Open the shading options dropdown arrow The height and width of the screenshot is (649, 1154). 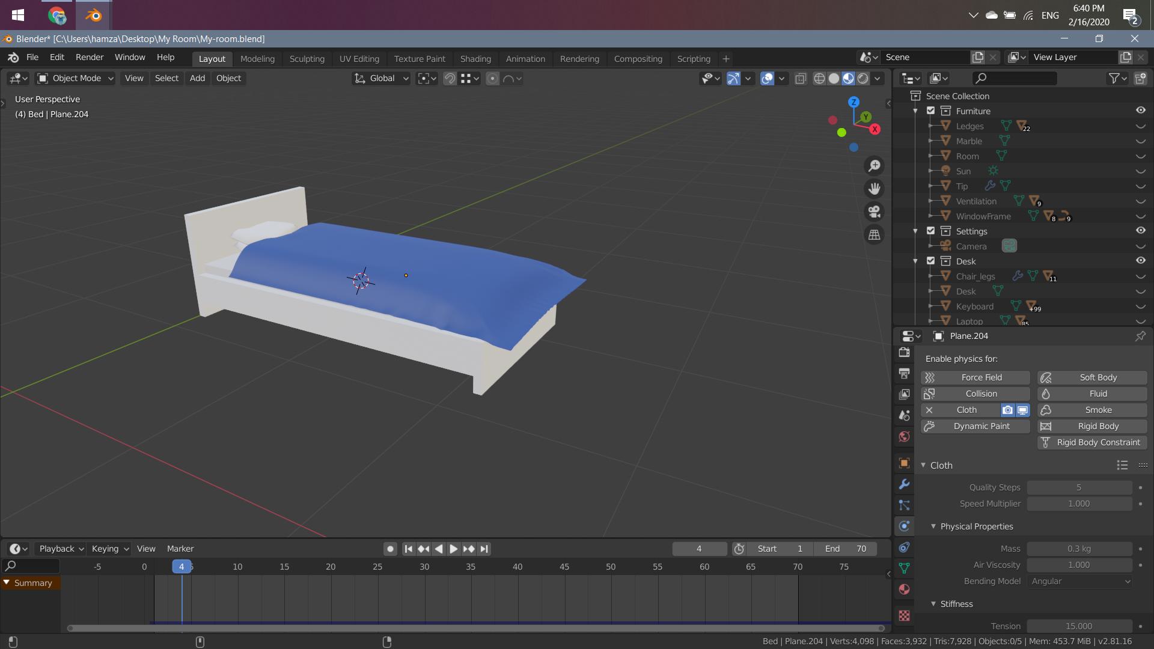tap(878, 78)
